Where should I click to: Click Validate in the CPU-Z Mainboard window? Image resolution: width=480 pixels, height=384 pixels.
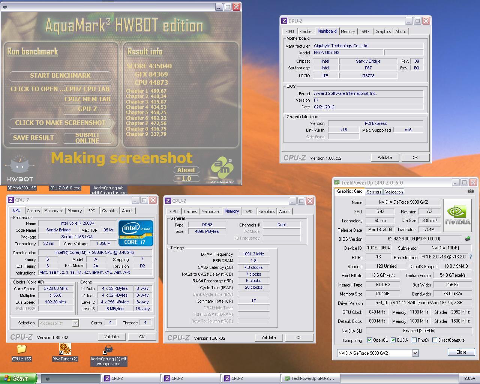[x=385, y=157]
